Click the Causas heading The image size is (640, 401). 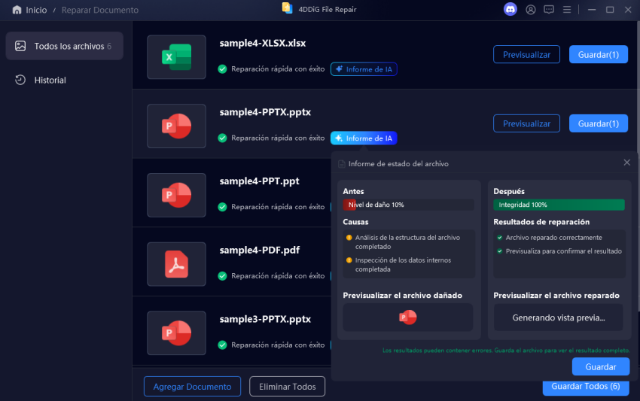[x=355, y=221]
